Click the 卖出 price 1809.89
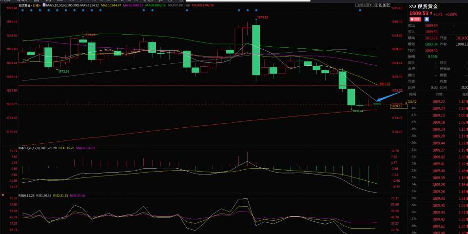 coord(431,26)
